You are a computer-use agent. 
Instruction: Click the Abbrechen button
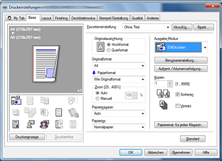point(156,153)
